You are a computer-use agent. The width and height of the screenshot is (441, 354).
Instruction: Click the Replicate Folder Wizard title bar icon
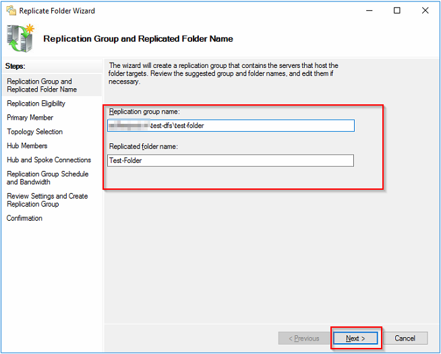tap(9, 11)
